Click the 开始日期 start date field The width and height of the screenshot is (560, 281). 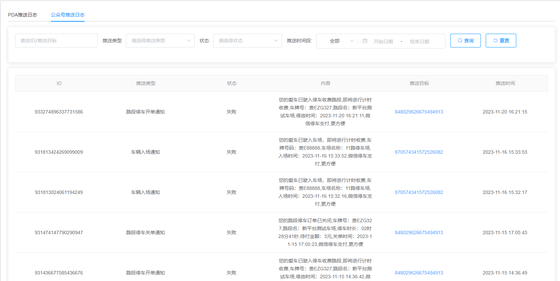(383, 41)
